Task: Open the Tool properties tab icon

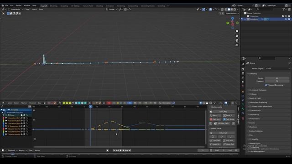Action: [x=243, y=64]
